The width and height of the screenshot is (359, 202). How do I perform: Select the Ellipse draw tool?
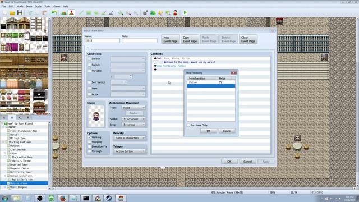pyautogui.click(x=96, y=13)
